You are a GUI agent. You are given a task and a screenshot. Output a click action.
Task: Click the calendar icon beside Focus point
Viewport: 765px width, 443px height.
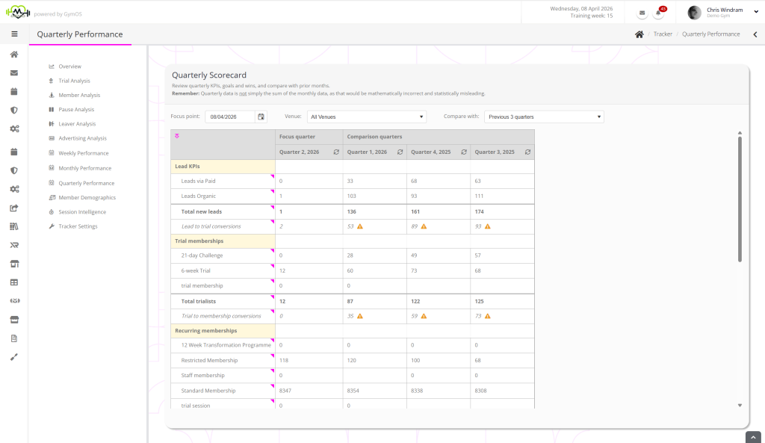261,117
